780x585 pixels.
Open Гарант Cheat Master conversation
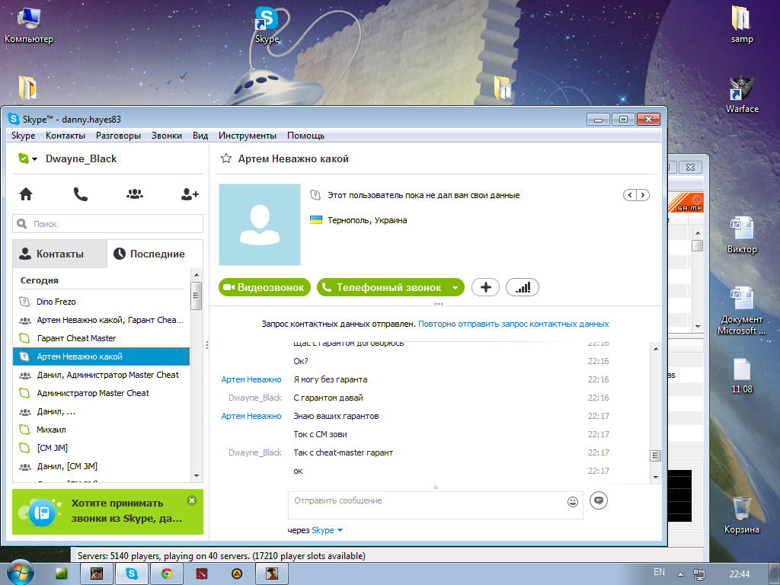point(101,338)
